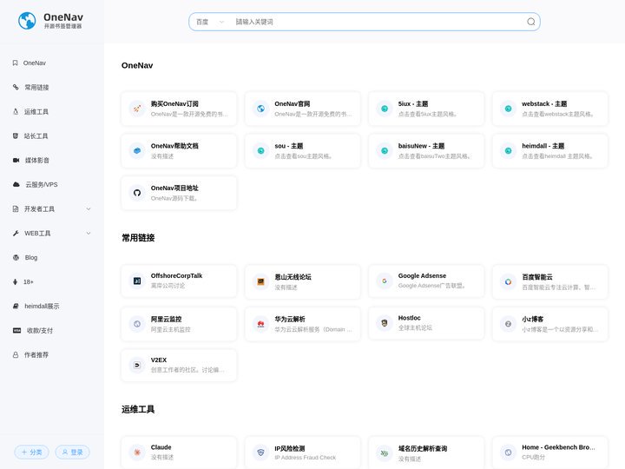
Task: Open the 百度 search engine dropdown
Action: coord(210,22)
